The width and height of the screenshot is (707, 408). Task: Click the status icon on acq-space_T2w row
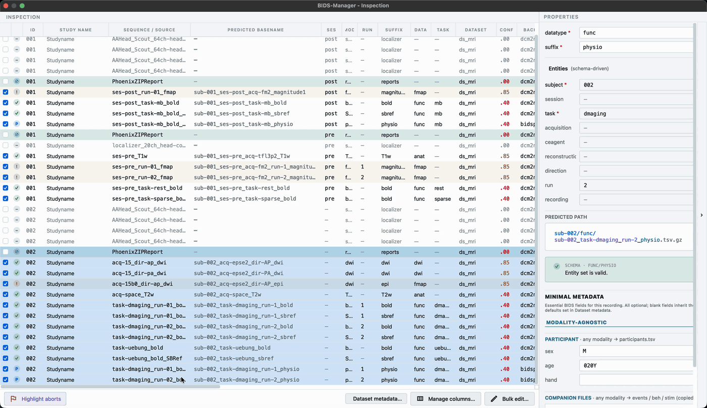pyautogui.click(x=17, y=295)
